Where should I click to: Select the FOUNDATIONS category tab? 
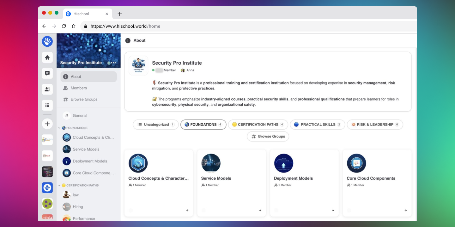coord(203,125)
